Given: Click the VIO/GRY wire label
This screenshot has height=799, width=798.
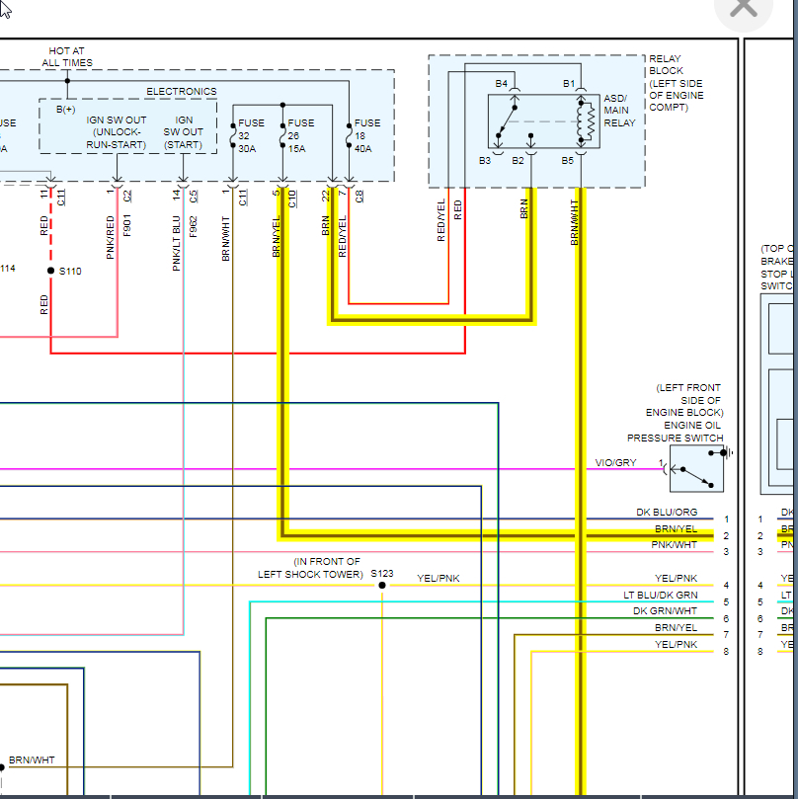Looking at the screenshot, I should coord(615,462).
